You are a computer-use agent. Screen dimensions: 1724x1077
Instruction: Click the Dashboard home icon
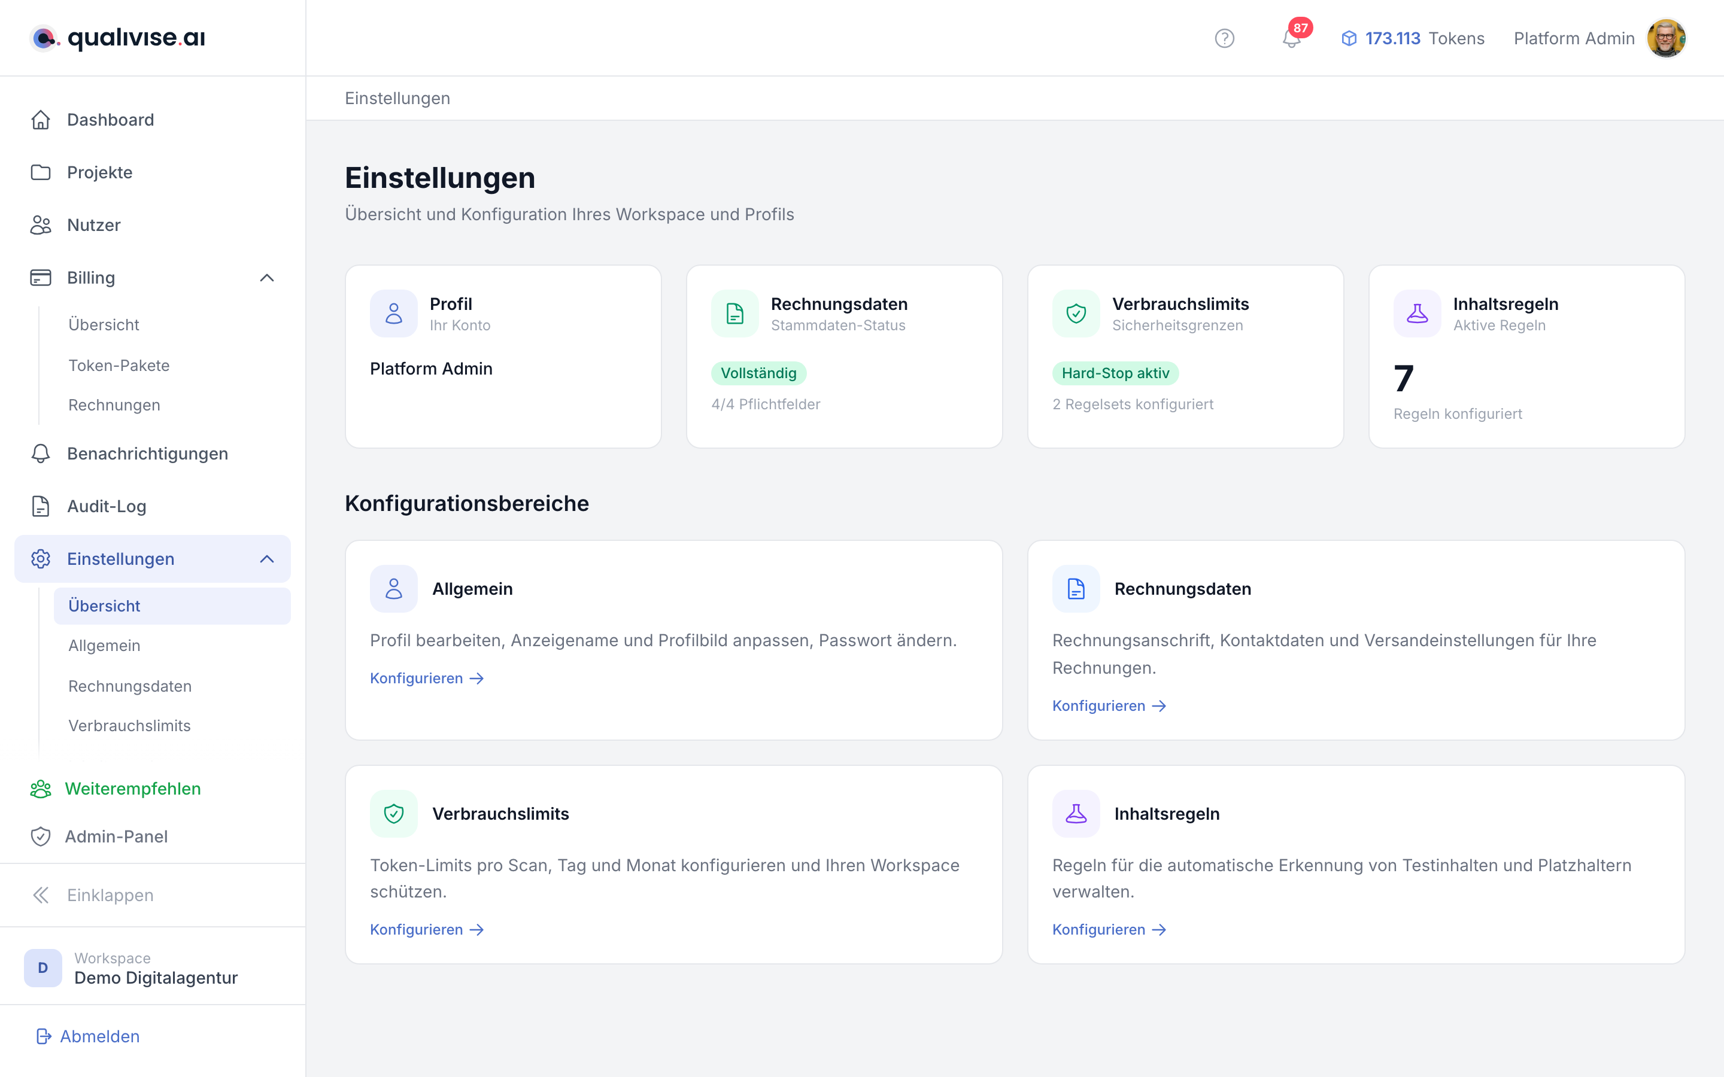point(41,120)
